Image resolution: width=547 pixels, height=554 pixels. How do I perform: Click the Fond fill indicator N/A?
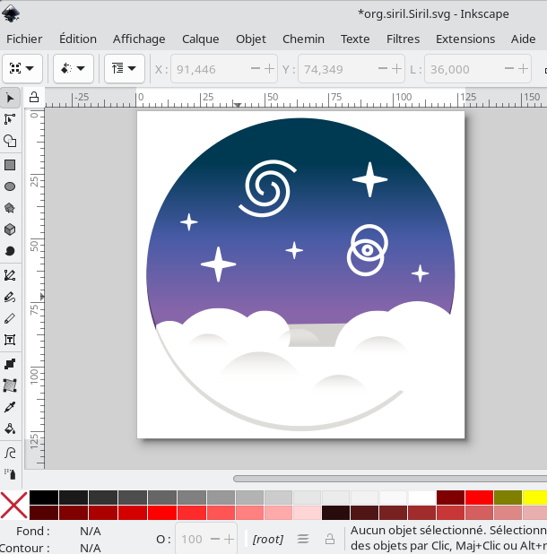(x=91, y=531)
